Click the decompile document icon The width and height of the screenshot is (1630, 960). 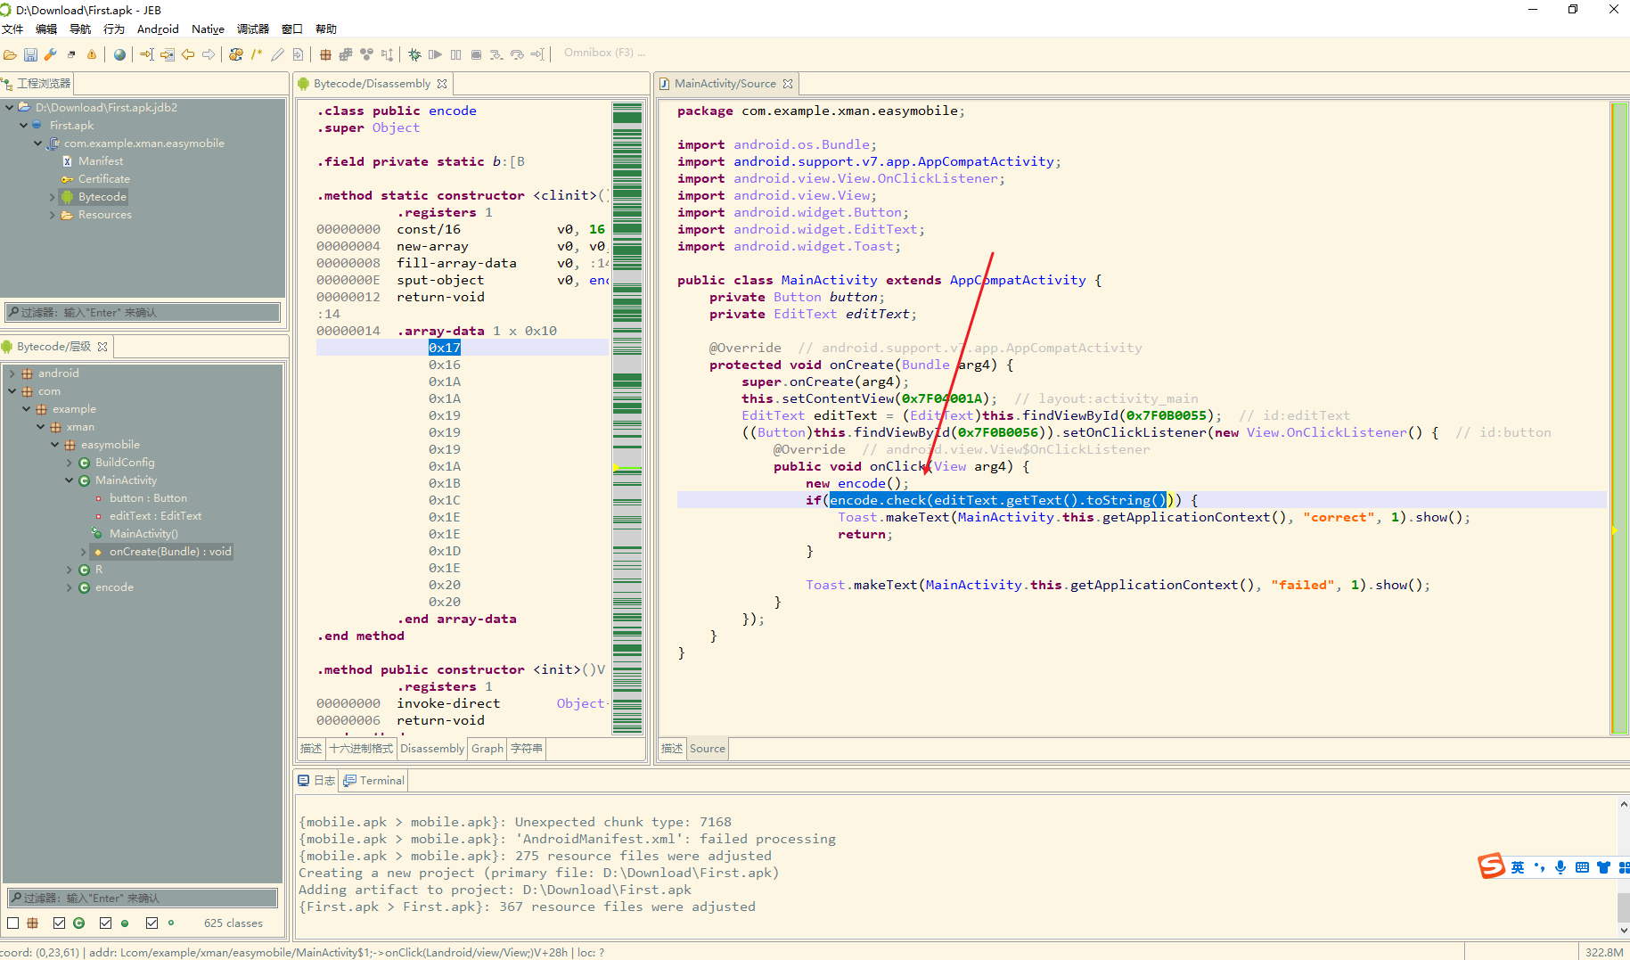pos(298,54)
